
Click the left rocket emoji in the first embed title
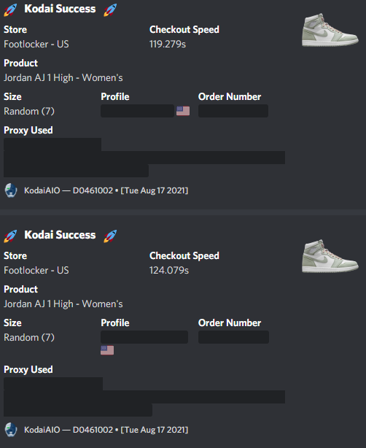pos(10,9)
